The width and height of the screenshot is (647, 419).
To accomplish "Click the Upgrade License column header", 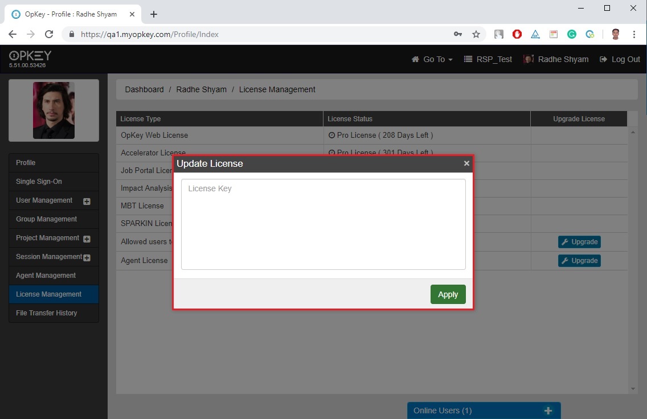I will (579, 119).
